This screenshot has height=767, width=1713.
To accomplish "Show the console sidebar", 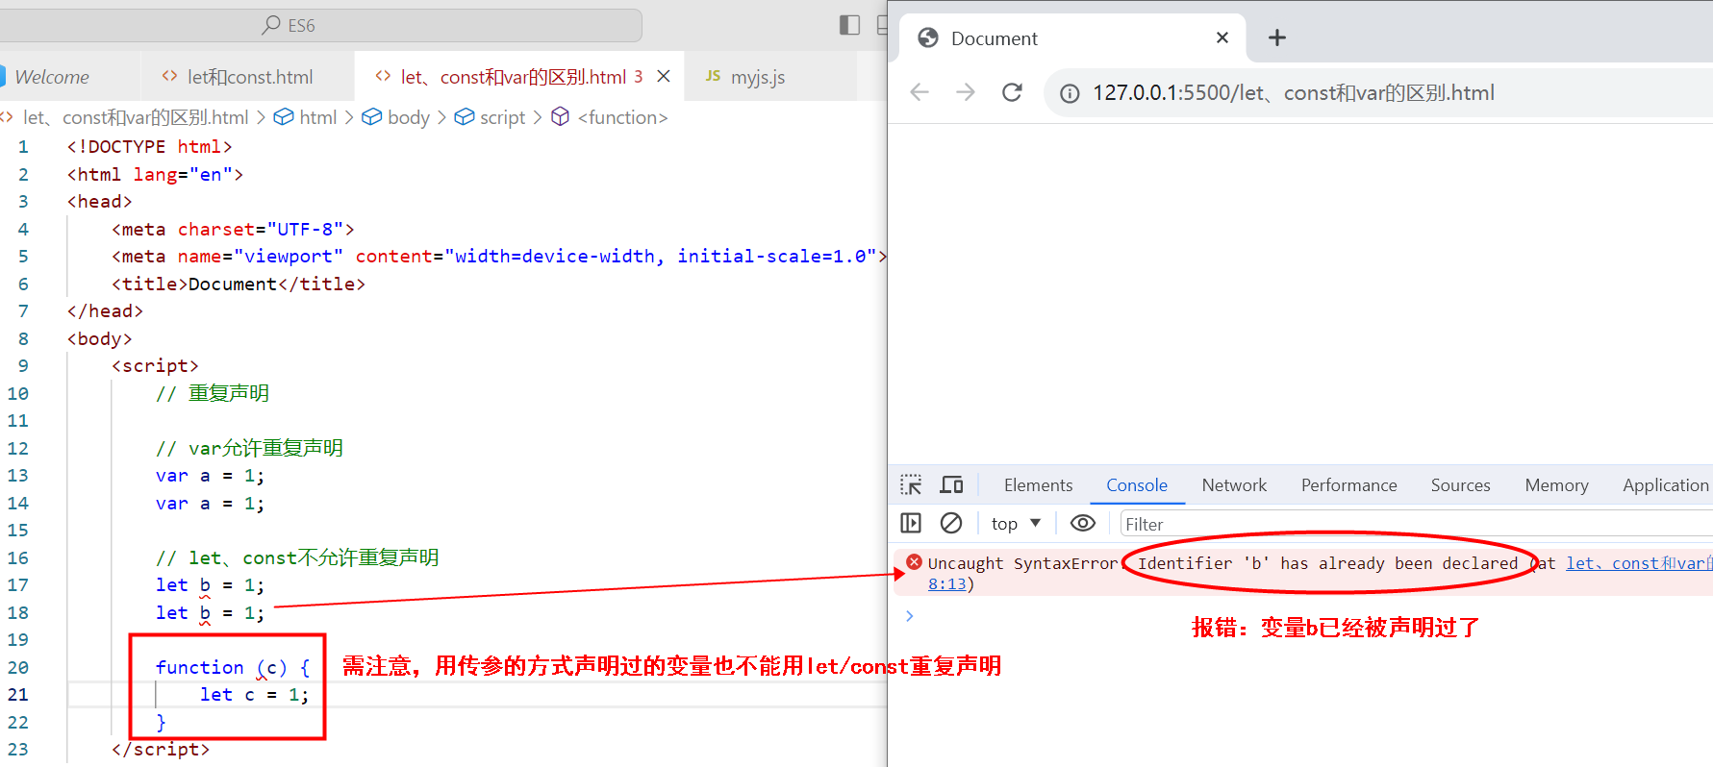I will click(911, 523).
